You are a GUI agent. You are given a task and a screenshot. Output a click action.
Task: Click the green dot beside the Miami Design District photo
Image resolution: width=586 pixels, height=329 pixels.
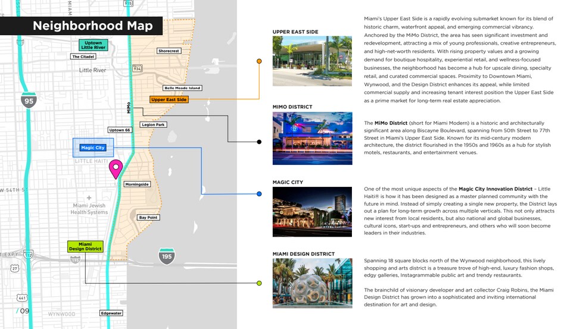(259, 283)
